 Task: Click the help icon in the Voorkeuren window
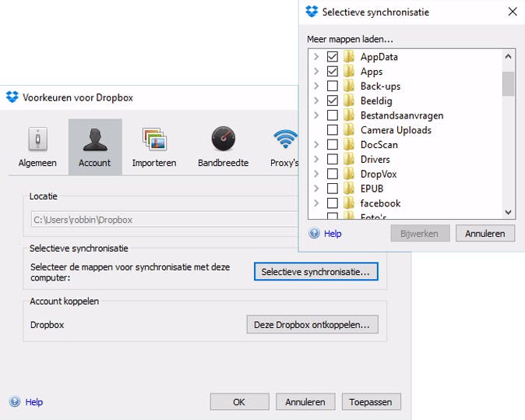tap(15, 401)
